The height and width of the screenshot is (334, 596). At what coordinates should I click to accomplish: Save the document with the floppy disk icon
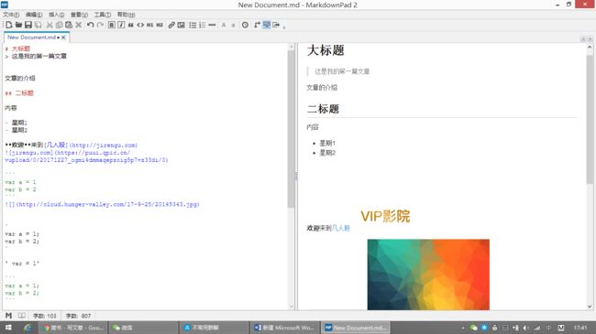coord(28,25)
